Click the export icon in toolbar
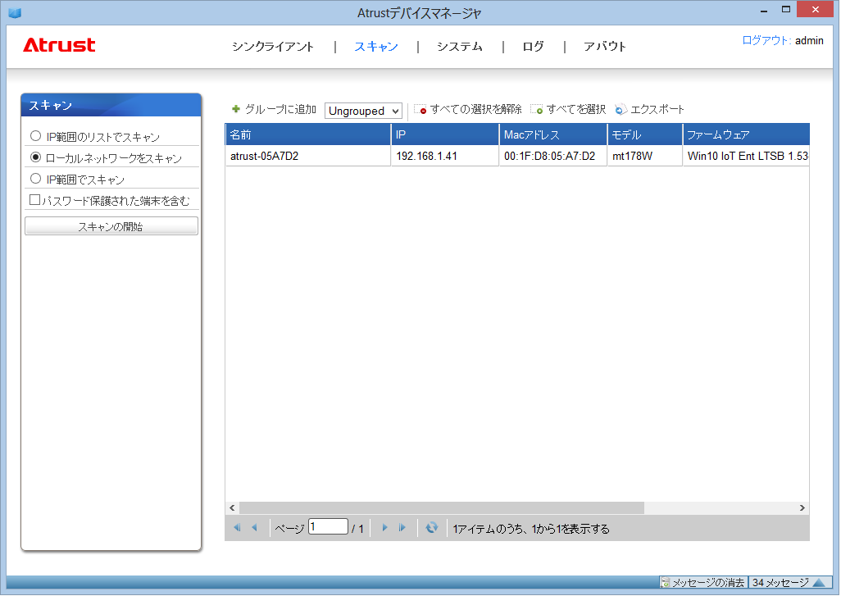The height and width of the screenshot is (596, 841). (x=621, y=110)
